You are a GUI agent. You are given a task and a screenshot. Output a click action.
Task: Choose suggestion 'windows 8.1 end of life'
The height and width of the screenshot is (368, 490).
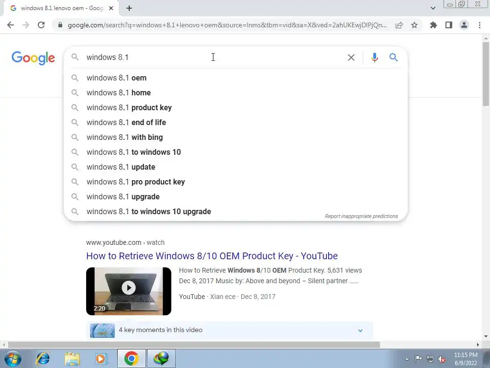235,122
